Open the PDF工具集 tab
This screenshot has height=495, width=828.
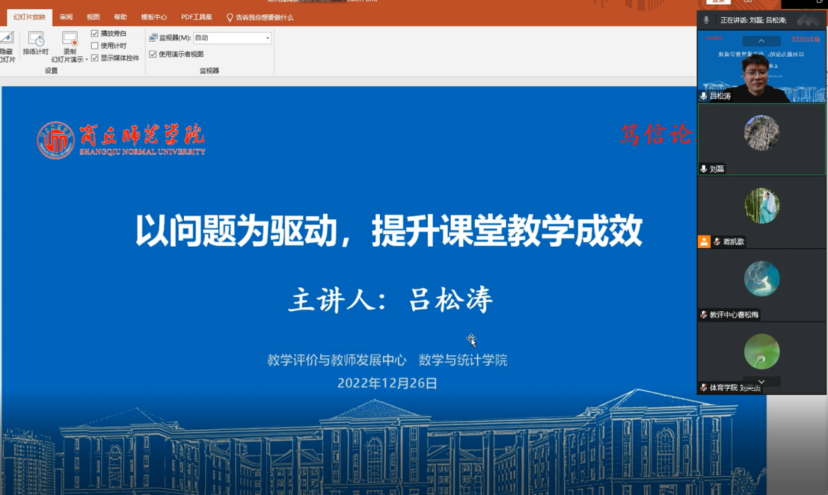196,17
